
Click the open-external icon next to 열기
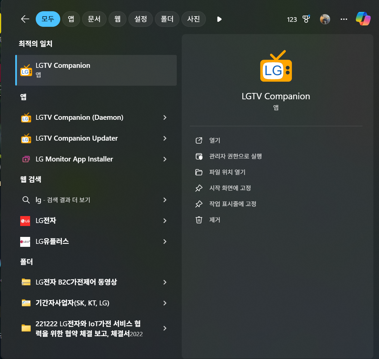point(199,140)
